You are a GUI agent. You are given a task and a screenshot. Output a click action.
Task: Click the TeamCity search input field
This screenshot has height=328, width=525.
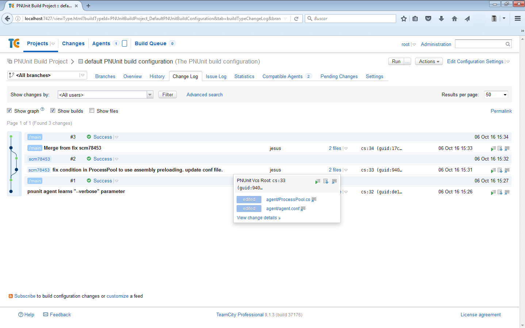click(x=480, y=44)
